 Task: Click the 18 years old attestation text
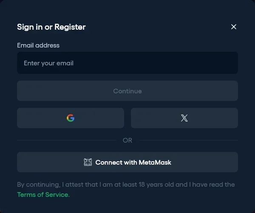point(126,185)
